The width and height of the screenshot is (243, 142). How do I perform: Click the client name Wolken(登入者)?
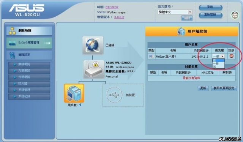pyautogui.click(x=166, y=57)
